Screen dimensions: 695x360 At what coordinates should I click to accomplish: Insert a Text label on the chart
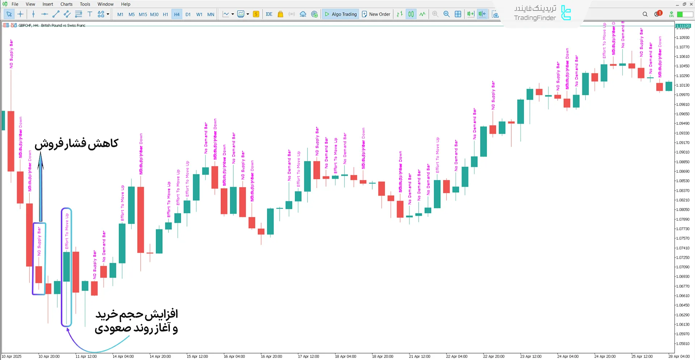tap(90, 14)
